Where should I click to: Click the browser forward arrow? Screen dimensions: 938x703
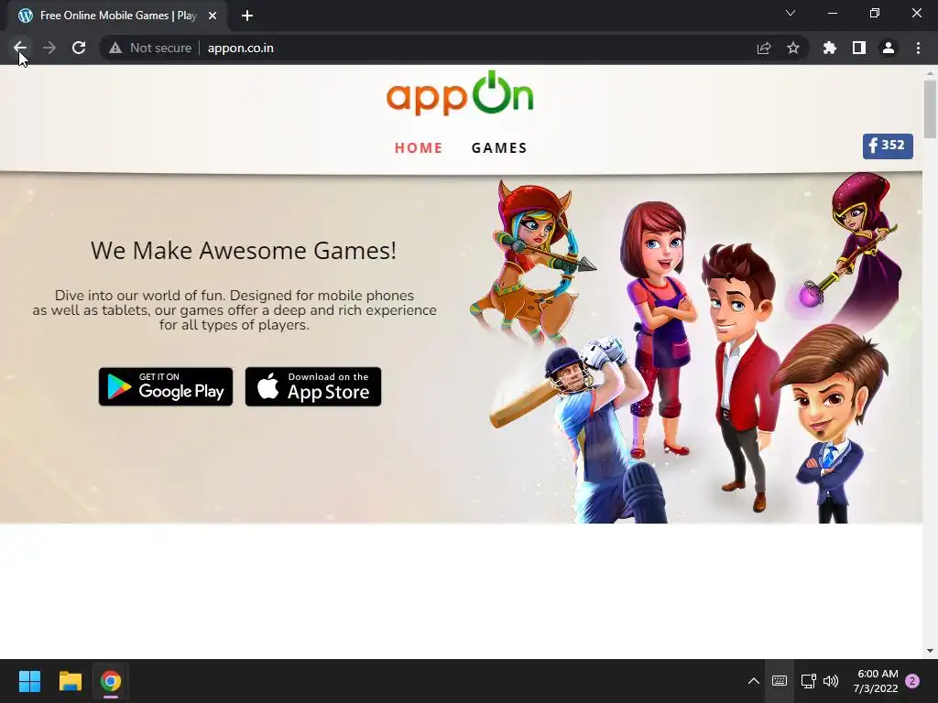(49, 48)
